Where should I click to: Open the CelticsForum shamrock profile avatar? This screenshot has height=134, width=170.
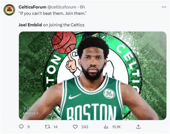tap(9, 10)
